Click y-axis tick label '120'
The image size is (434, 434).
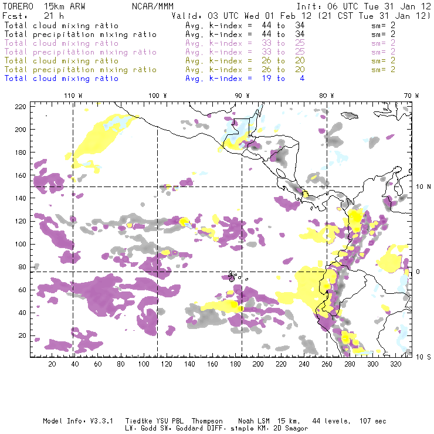pos(21,221)
